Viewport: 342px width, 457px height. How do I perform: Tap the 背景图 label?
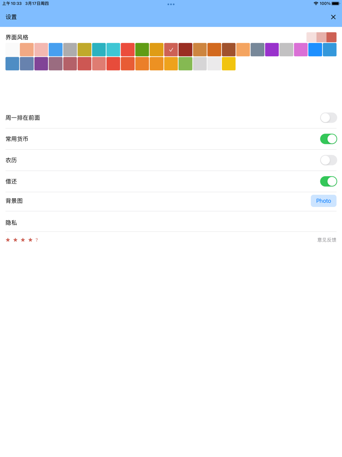point(14,201)
